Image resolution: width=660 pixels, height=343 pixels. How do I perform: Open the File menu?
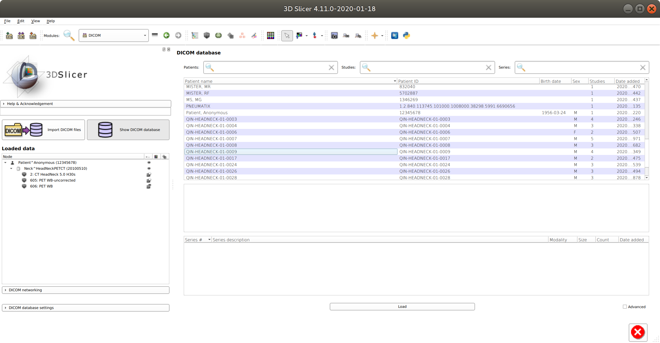click(7, 21)
